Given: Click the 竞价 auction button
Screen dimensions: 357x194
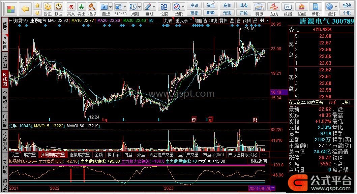Looking at the screenshot, I should (227, 5).
